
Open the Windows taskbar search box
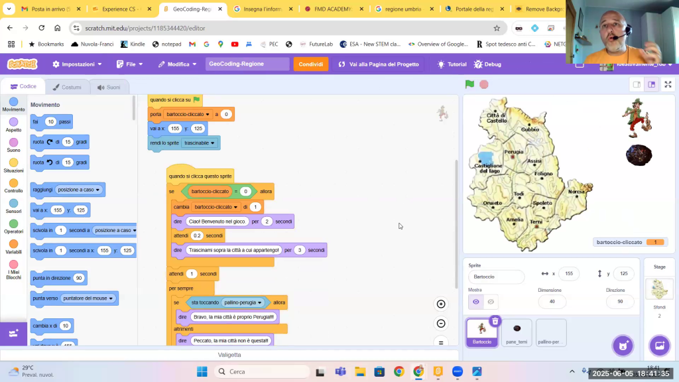click(262, 371)
